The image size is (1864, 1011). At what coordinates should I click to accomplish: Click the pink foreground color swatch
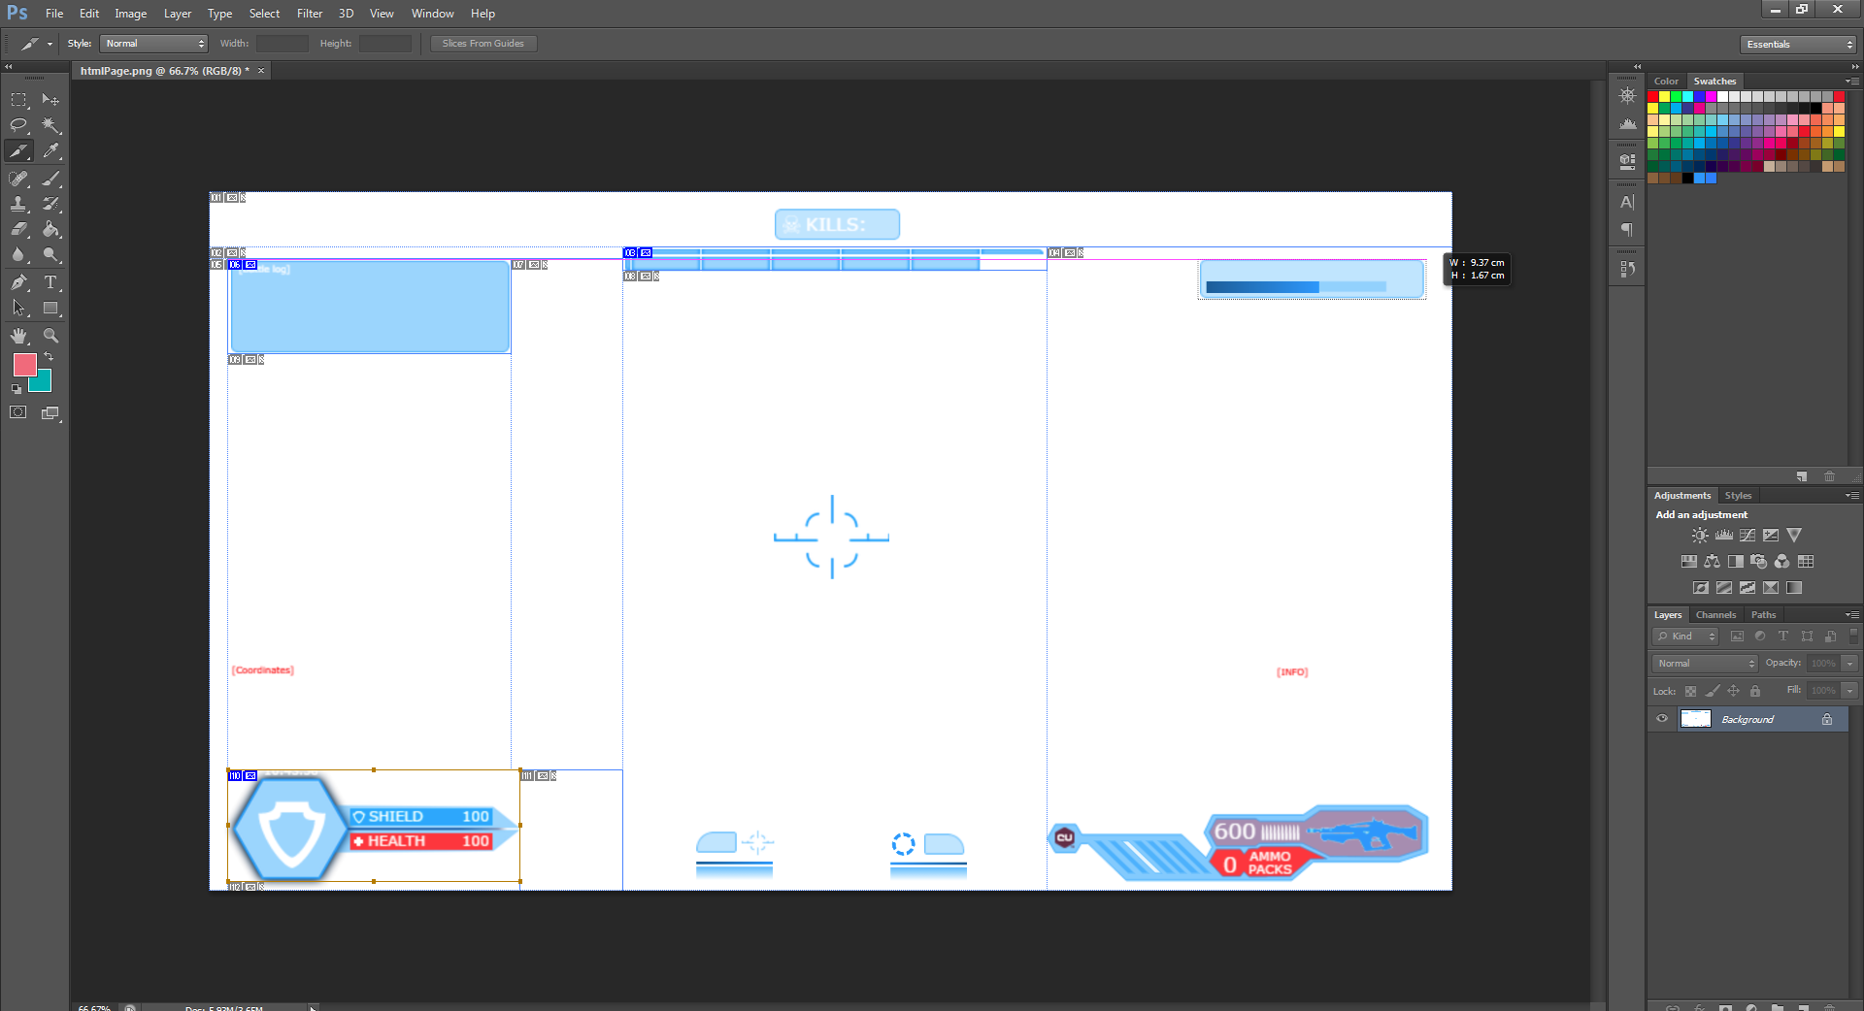(24, 365)
